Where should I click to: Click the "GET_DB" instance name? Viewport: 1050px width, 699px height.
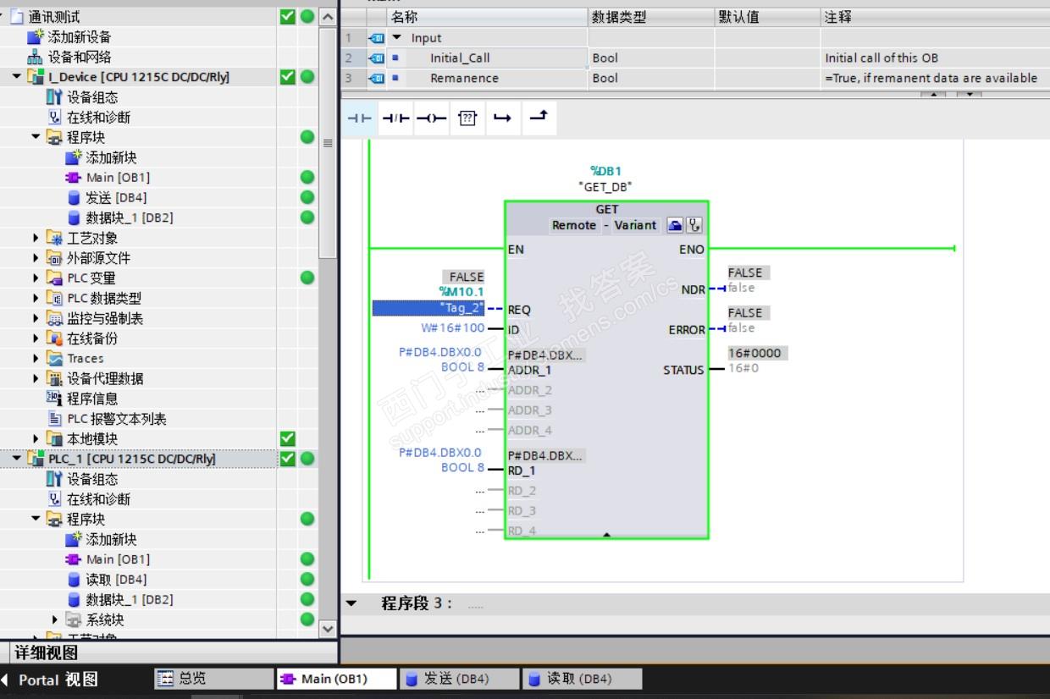click(606, 186)
